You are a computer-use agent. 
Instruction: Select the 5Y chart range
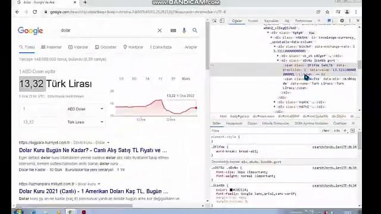[x=173, y=79]
